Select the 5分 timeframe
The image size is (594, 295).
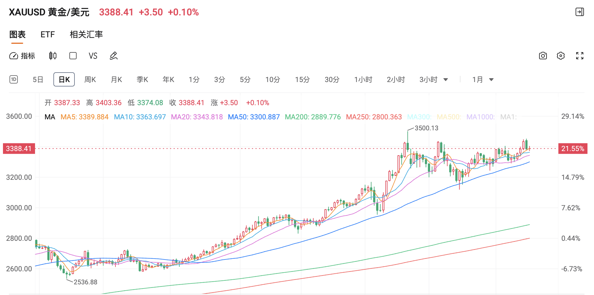point(245,79)
